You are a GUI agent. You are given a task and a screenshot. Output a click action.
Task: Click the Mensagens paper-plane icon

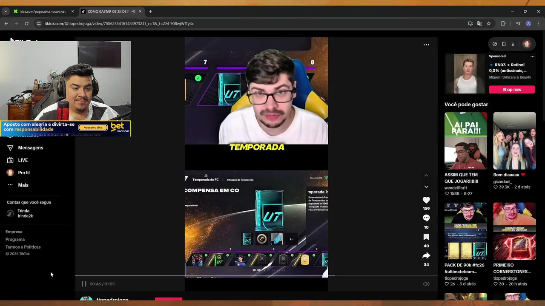click(x=10, y=147)
